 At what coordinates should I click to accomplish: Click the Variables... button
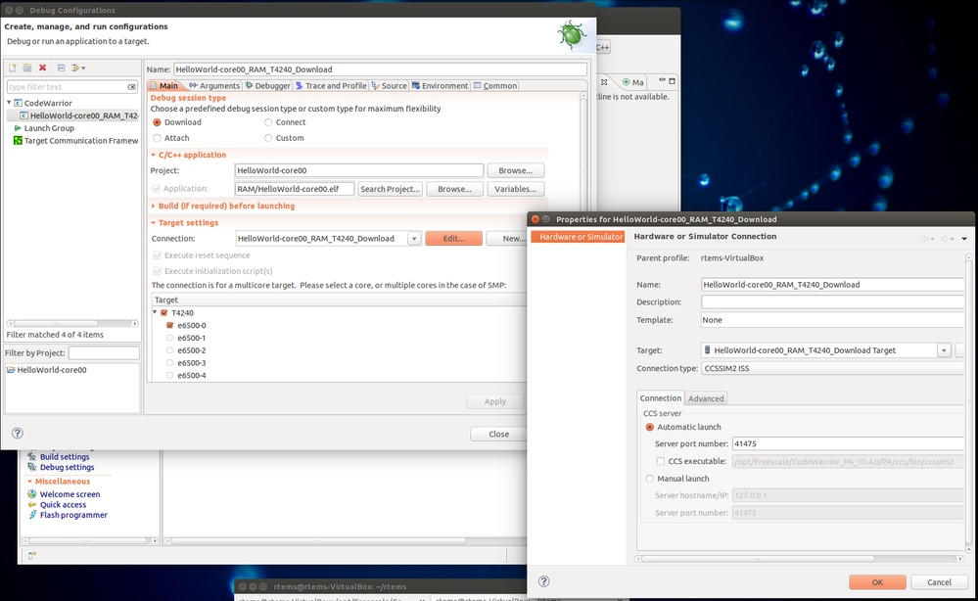click(x=515, y=189)
